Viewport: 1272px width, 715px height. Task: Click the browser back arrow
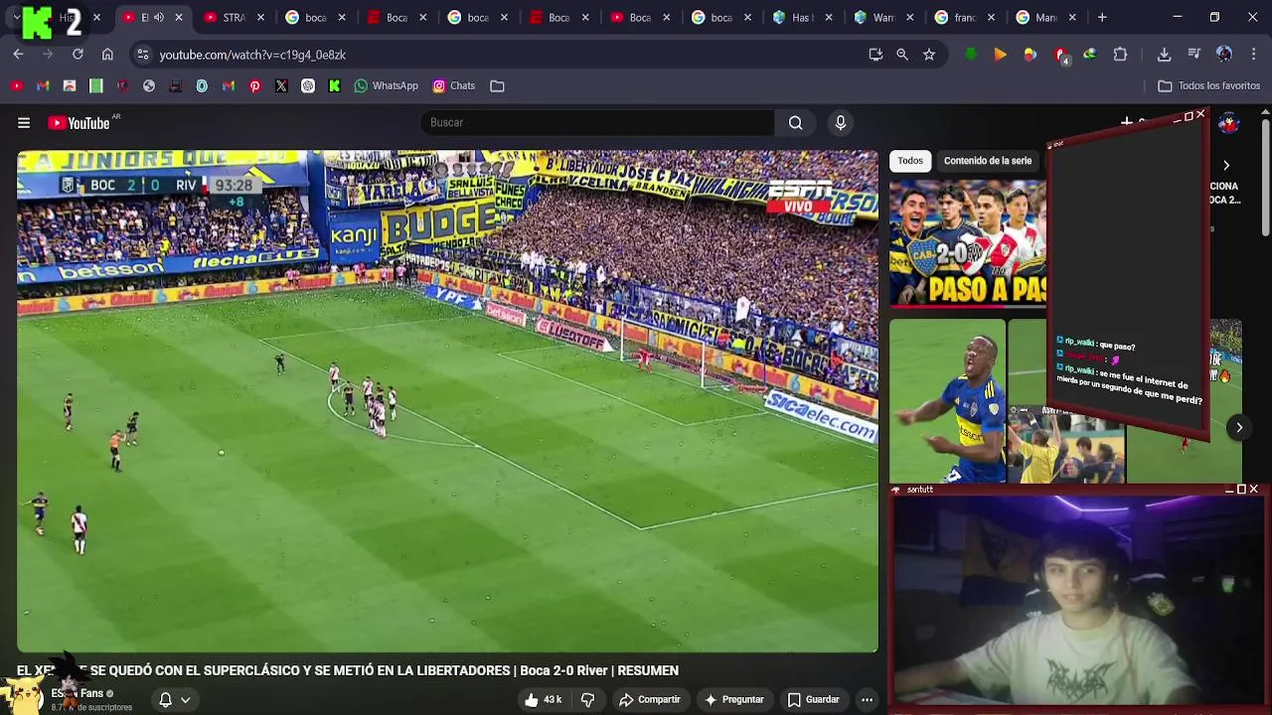pos(18,55)
